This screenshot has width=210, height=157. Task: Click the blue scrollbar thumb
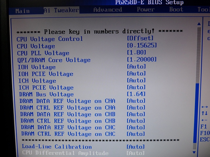(196, 113)
